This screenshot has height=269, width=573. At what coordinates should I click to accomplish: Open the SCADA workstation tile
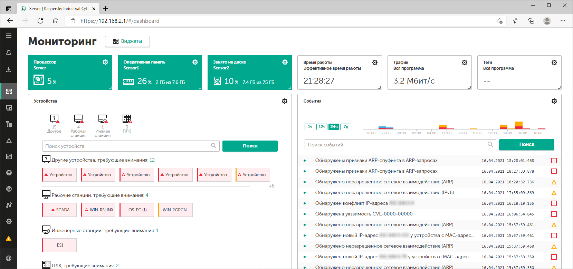pos(60,210)
